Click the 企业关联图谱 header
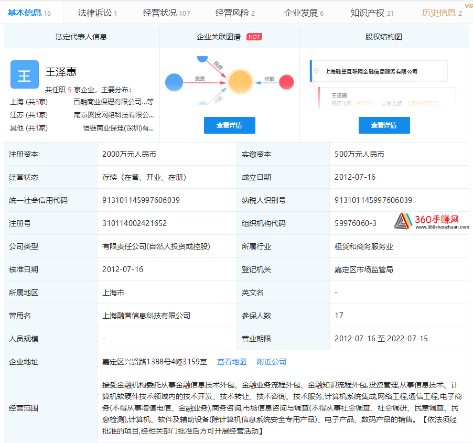This screenshot has width=473, height=443. coord(218,37)
